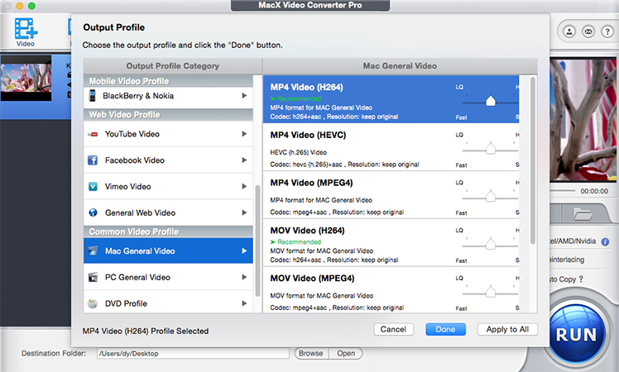619x372 pixels.
Task: Click the video preview image
Action: [583, 120]
